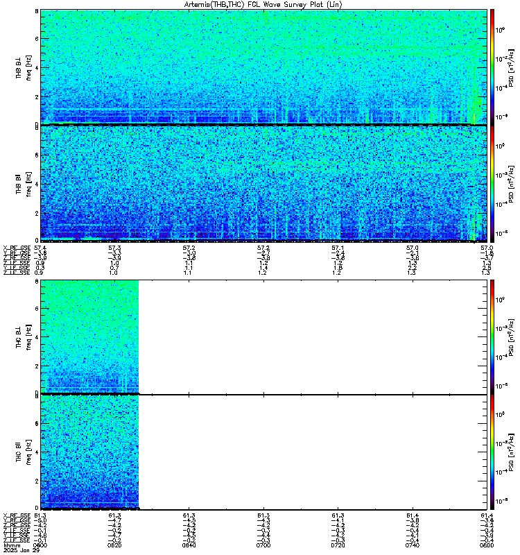Select the THB B⊥ freq [Hz] axis label
This screenshot has width=520, height=555.
point(24,67)
